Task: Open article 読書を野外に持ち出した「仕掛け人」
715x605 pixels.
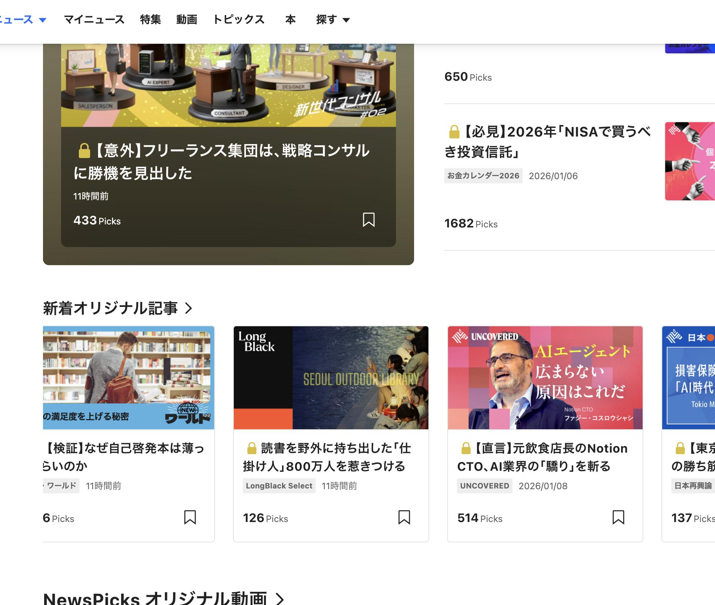Action: [x=327, y=457]
